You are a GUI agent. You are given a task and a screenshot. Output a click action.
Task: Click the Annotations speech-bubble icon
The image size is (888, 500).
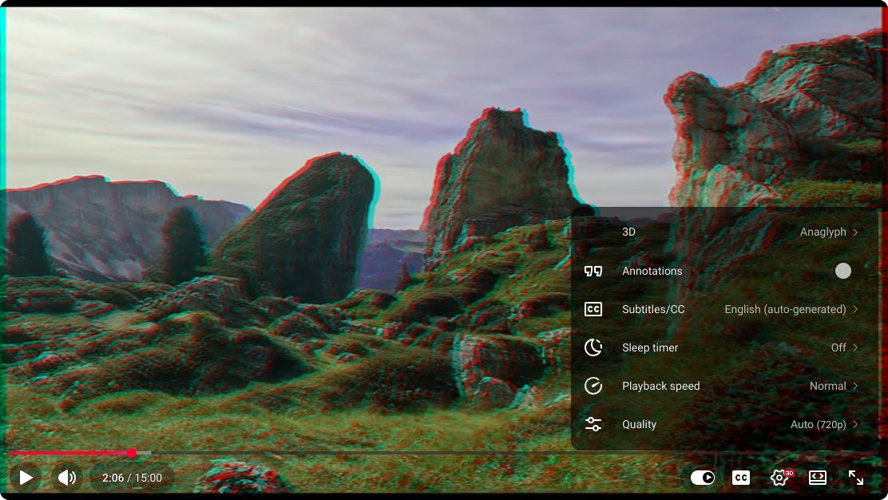[593, 271]
